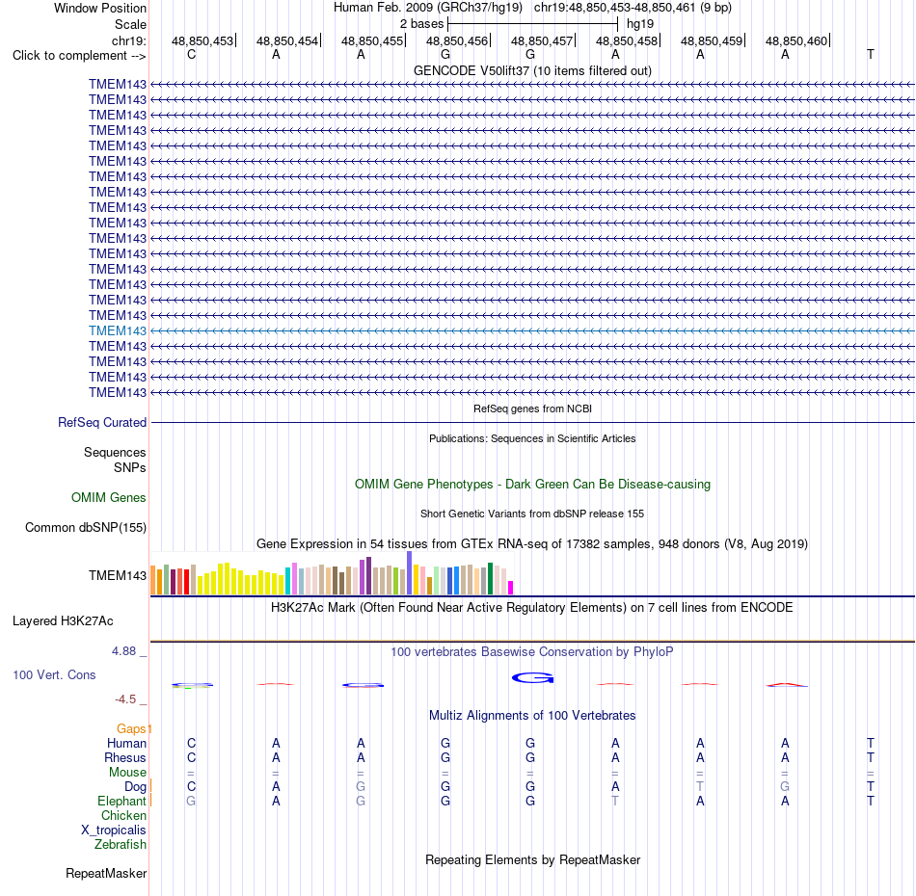Screen dimensions: 916x896
Task: Click the Zebrafish alignment row label
Action: pyautogui.click(x=121, y=845)
